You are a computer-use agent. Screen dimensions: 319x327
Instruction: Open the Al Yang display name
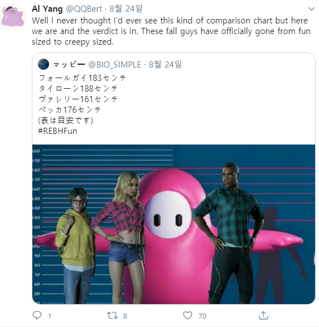47,9
